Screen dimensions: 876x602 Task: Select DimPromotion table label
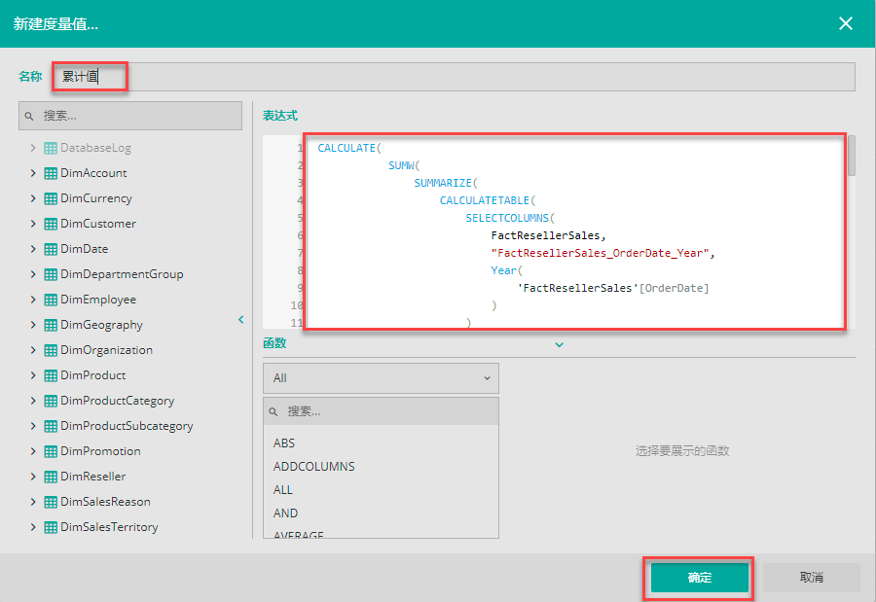click(100, 451)
